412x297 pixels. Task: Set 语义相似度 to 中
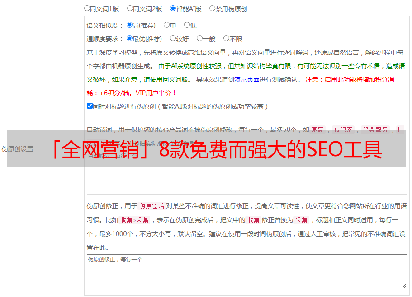[166, 25]
